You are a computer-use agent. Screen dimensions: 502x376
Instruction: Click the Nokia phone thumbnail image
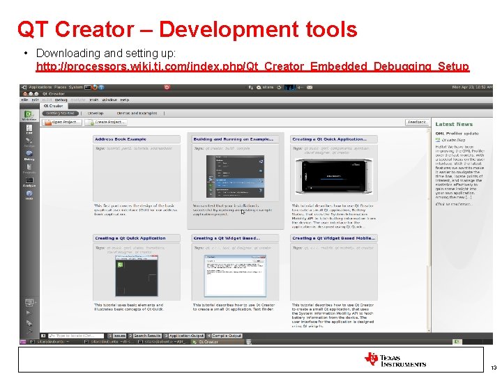click(x=334, y=176)
